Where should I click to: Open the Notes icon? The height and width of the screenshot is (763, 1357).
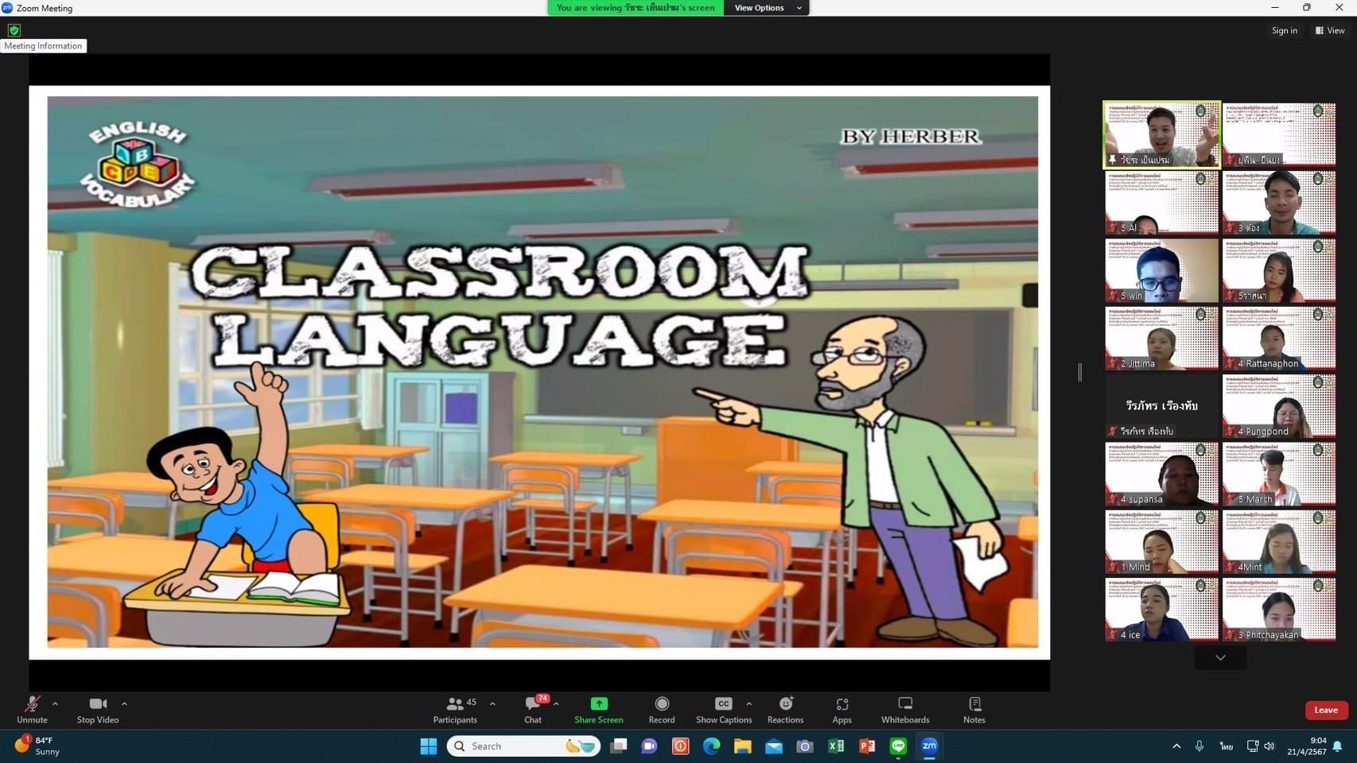[974, 705]
